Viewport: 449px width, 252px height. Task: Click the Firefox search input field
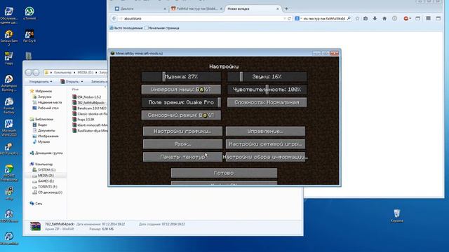(x=323, y=19)
